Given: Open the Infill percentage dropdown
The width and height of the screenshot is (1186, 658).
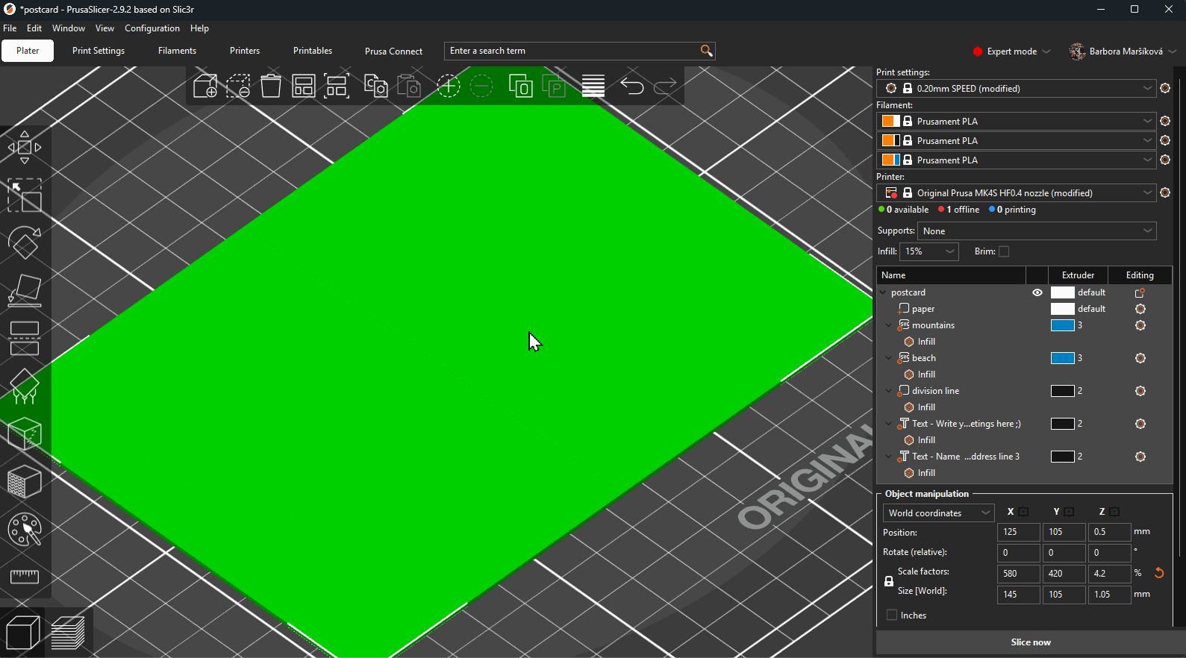Looking at the screenshot, I should click(928, 251).
